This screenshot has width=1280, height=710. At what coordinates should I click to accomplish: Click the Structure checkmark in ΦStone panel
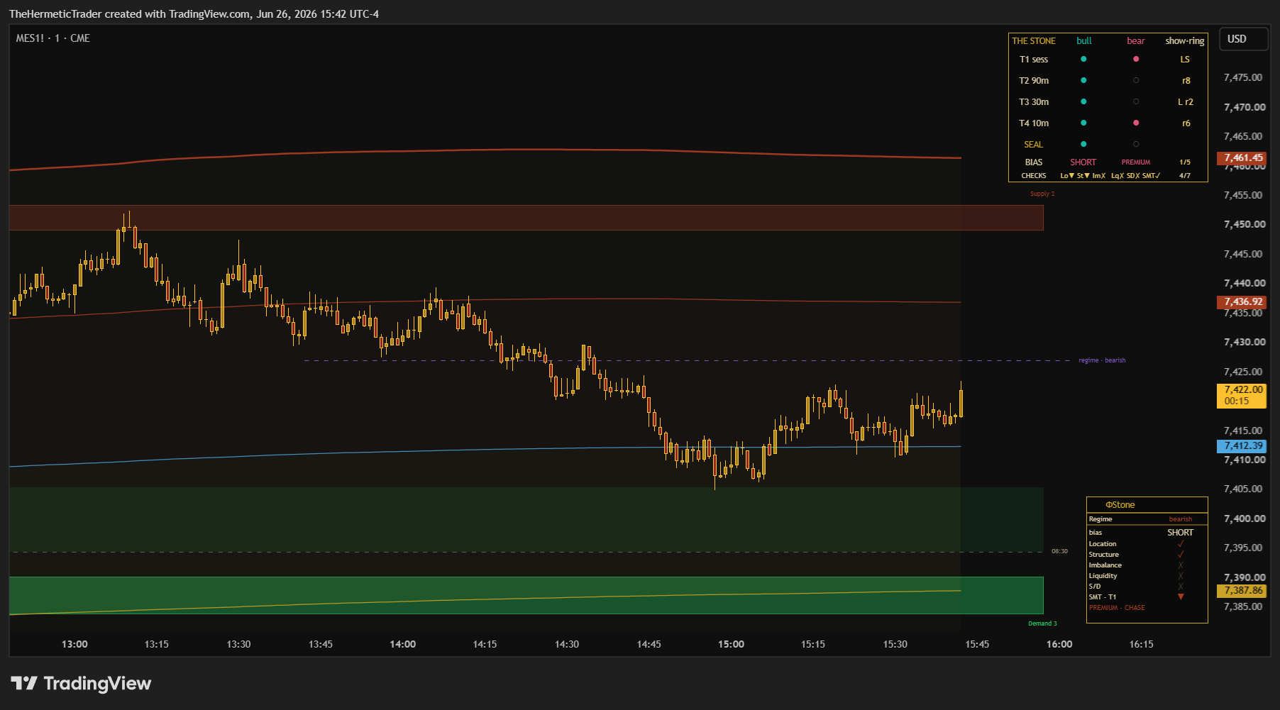coord(1181,555)
